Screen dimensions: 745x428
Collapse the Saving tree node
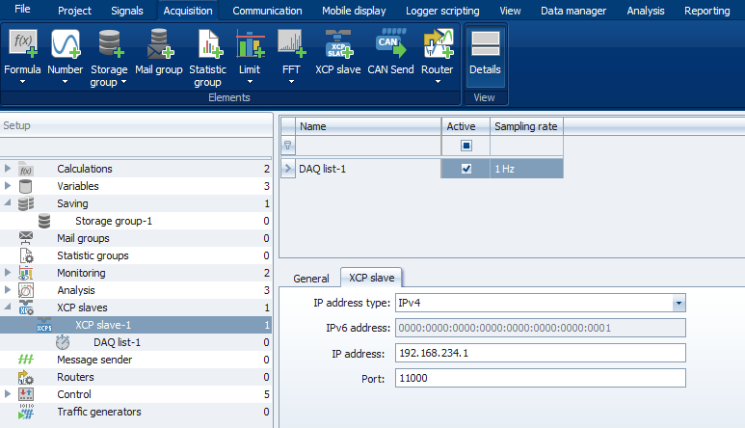click(8, 203)
